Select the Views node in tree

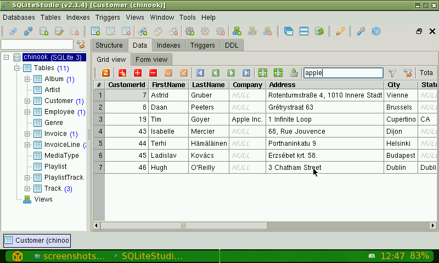pos(43,199)
